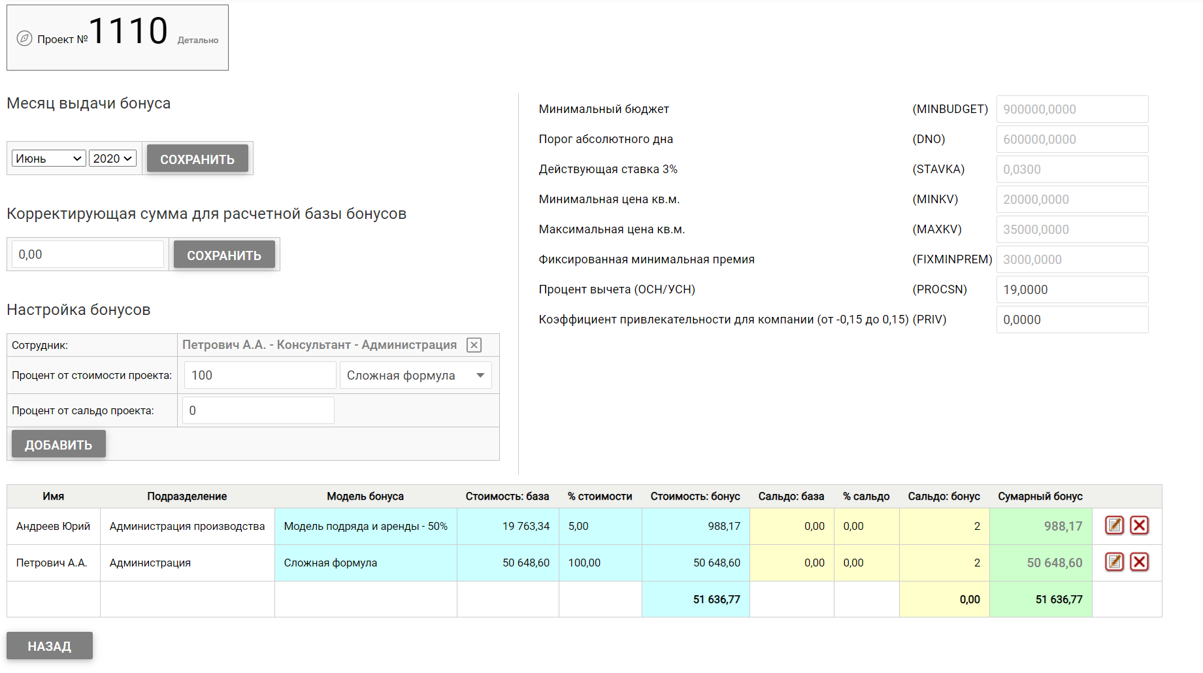
Task: Delete the Петрович А.А. bonus row
Action: (x=1139, y=562)
